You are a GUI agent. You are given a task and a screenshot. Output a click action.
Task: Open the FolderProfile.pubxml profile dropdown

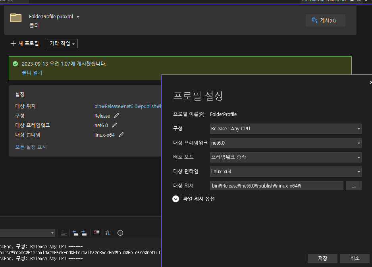tap(78, 17)
